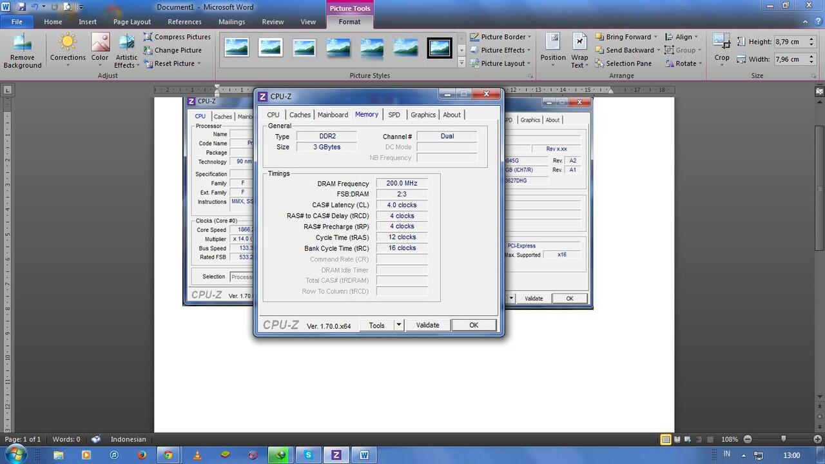Viewport: 825px width, 464px height.
Task: Click the Indonesian language status button
Action: (x=128, y=440)
